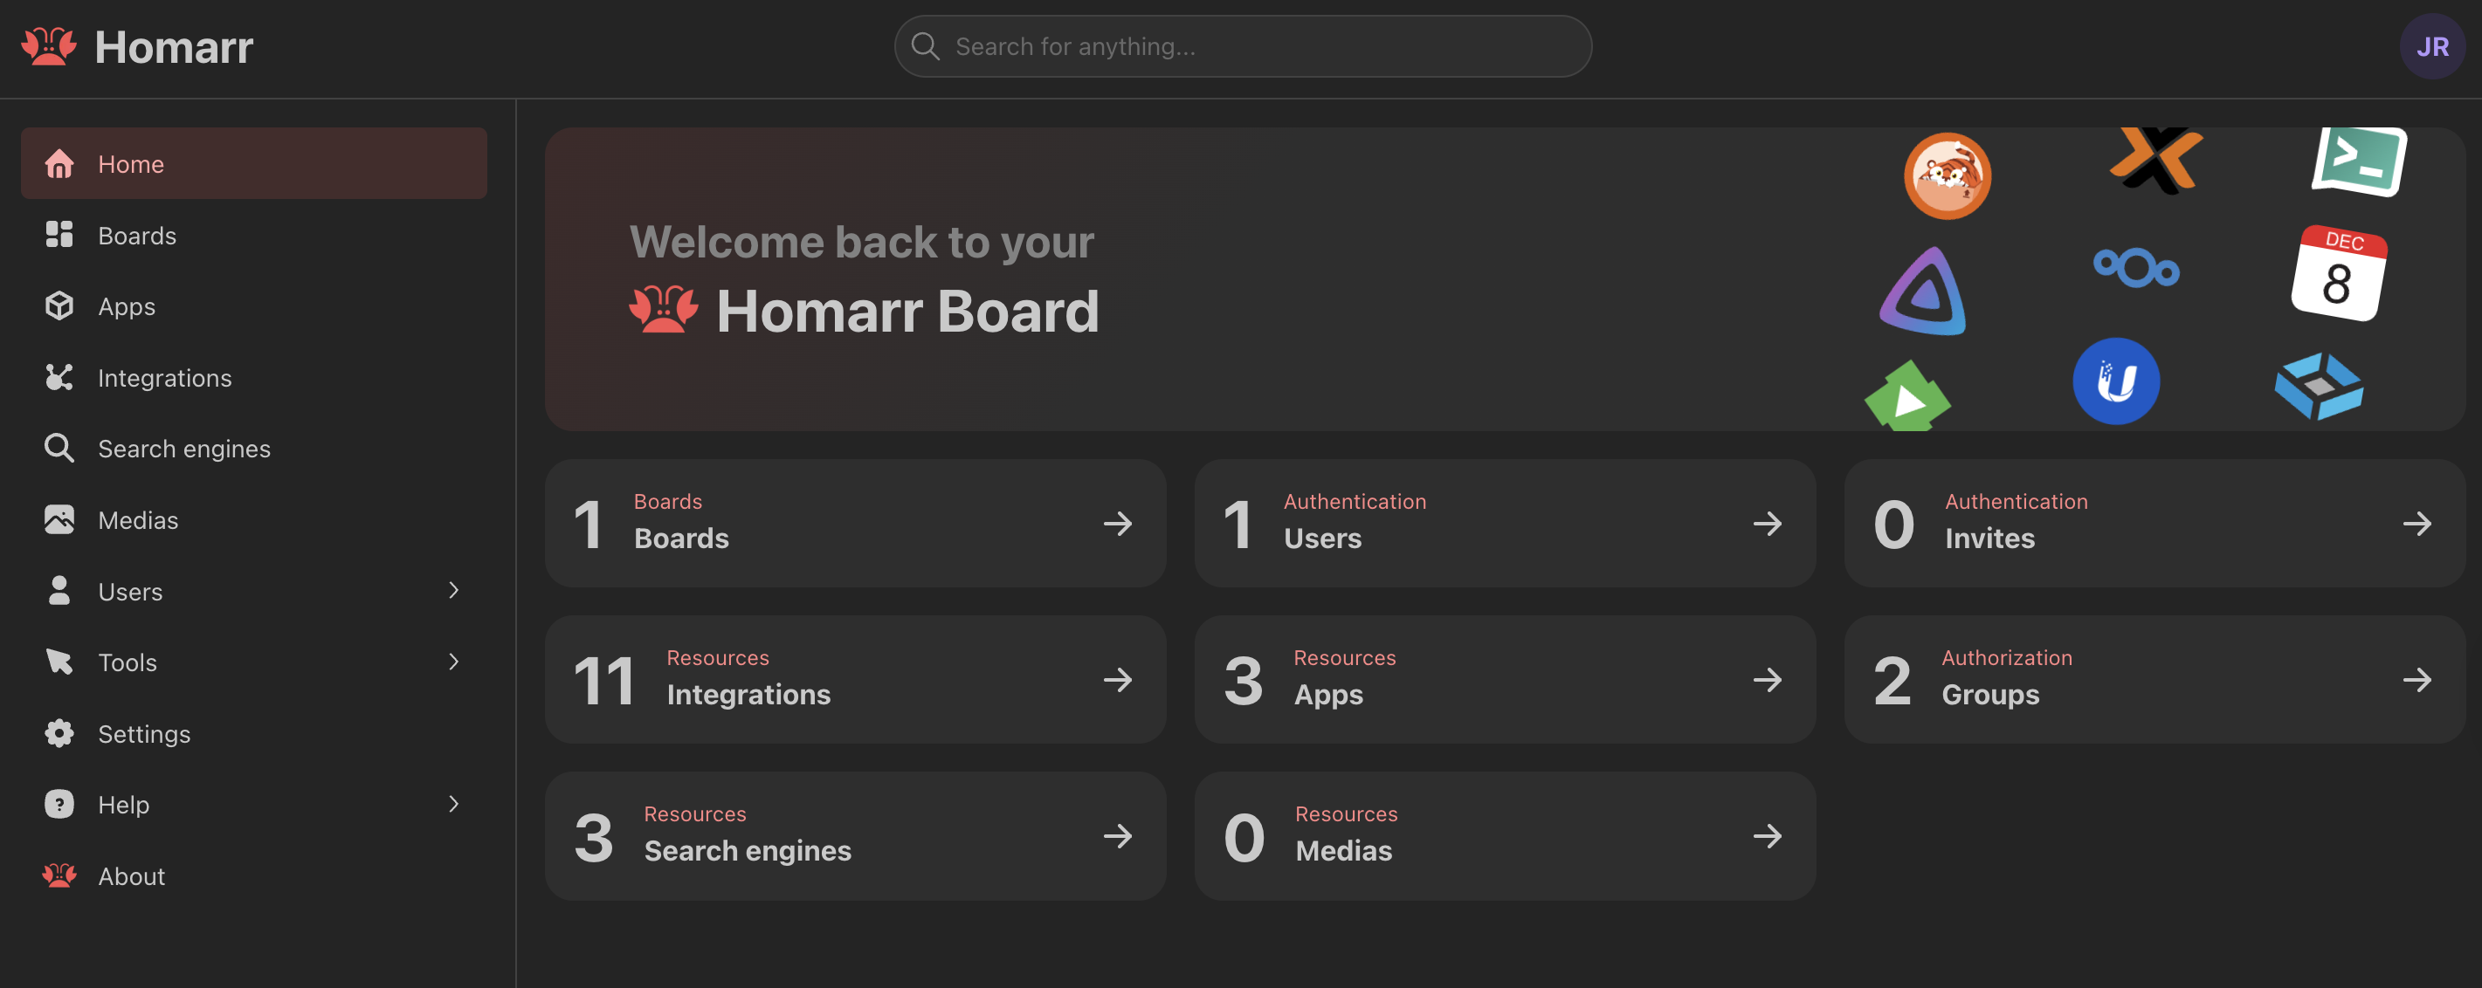The width and height of the screenshot is (2482, 988).
Task: Expand the Help sidebar section
Action: 453,804
